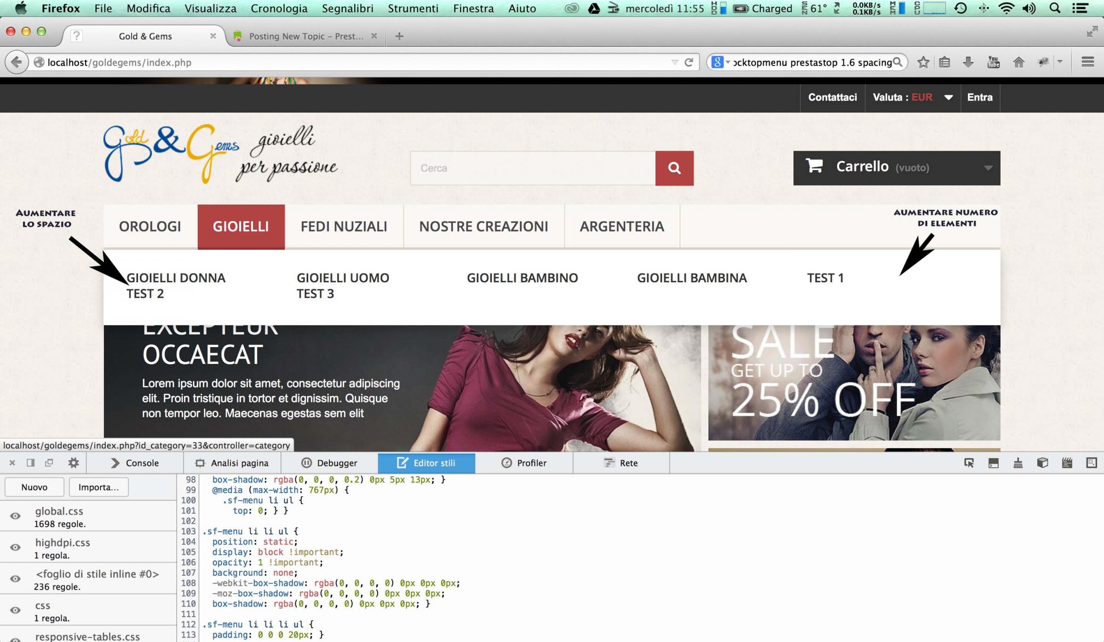
Task: Open the devtools settings gear
Action: (x=73, y=463)
